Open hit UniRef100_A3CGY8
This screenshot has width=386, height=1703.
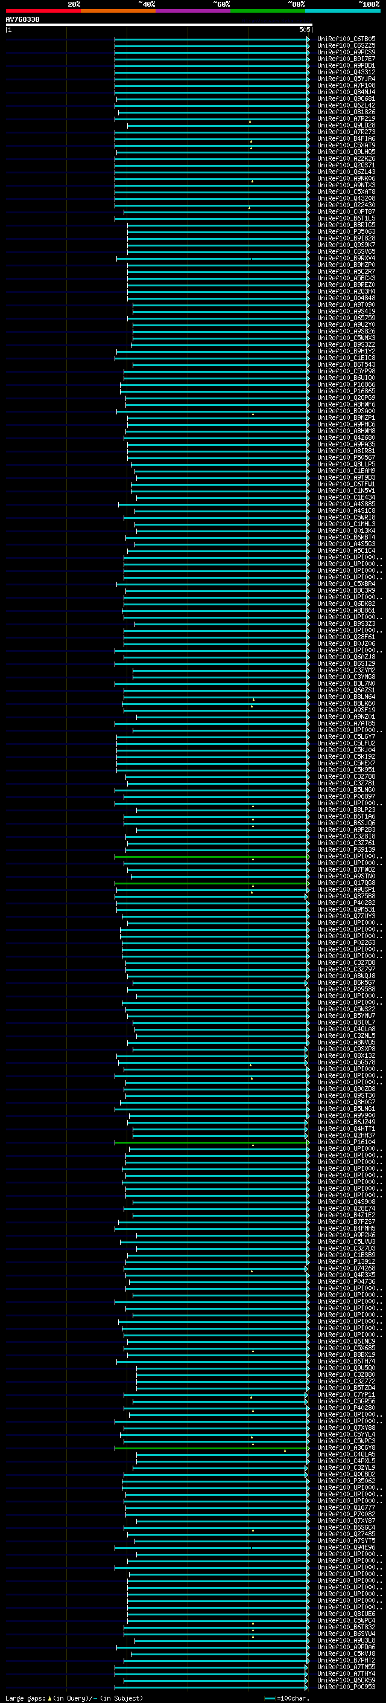[x=346, y=1449]
